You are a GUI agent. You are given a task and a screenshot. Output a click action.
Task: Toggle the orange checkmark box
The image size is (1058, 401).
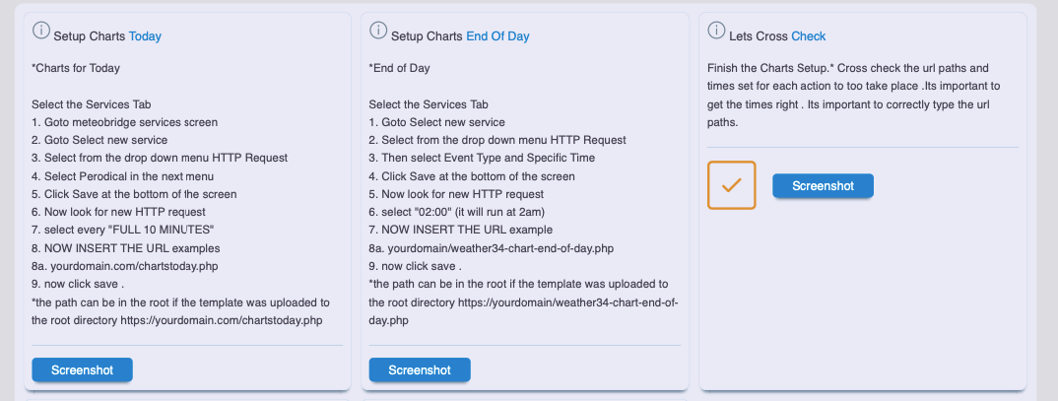731,185
